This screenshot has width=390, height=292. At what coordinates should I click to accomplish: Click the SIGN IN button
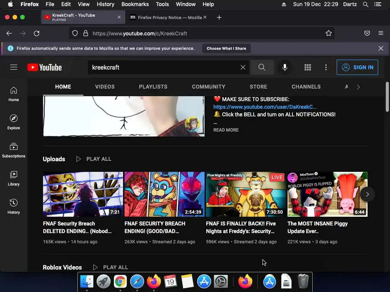click(x=357, y=67)
